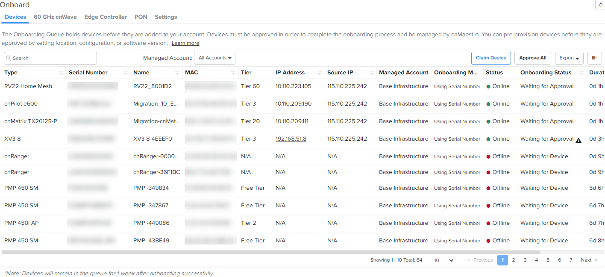
Task: Go to page 7
Action: [x=571, y=260]
